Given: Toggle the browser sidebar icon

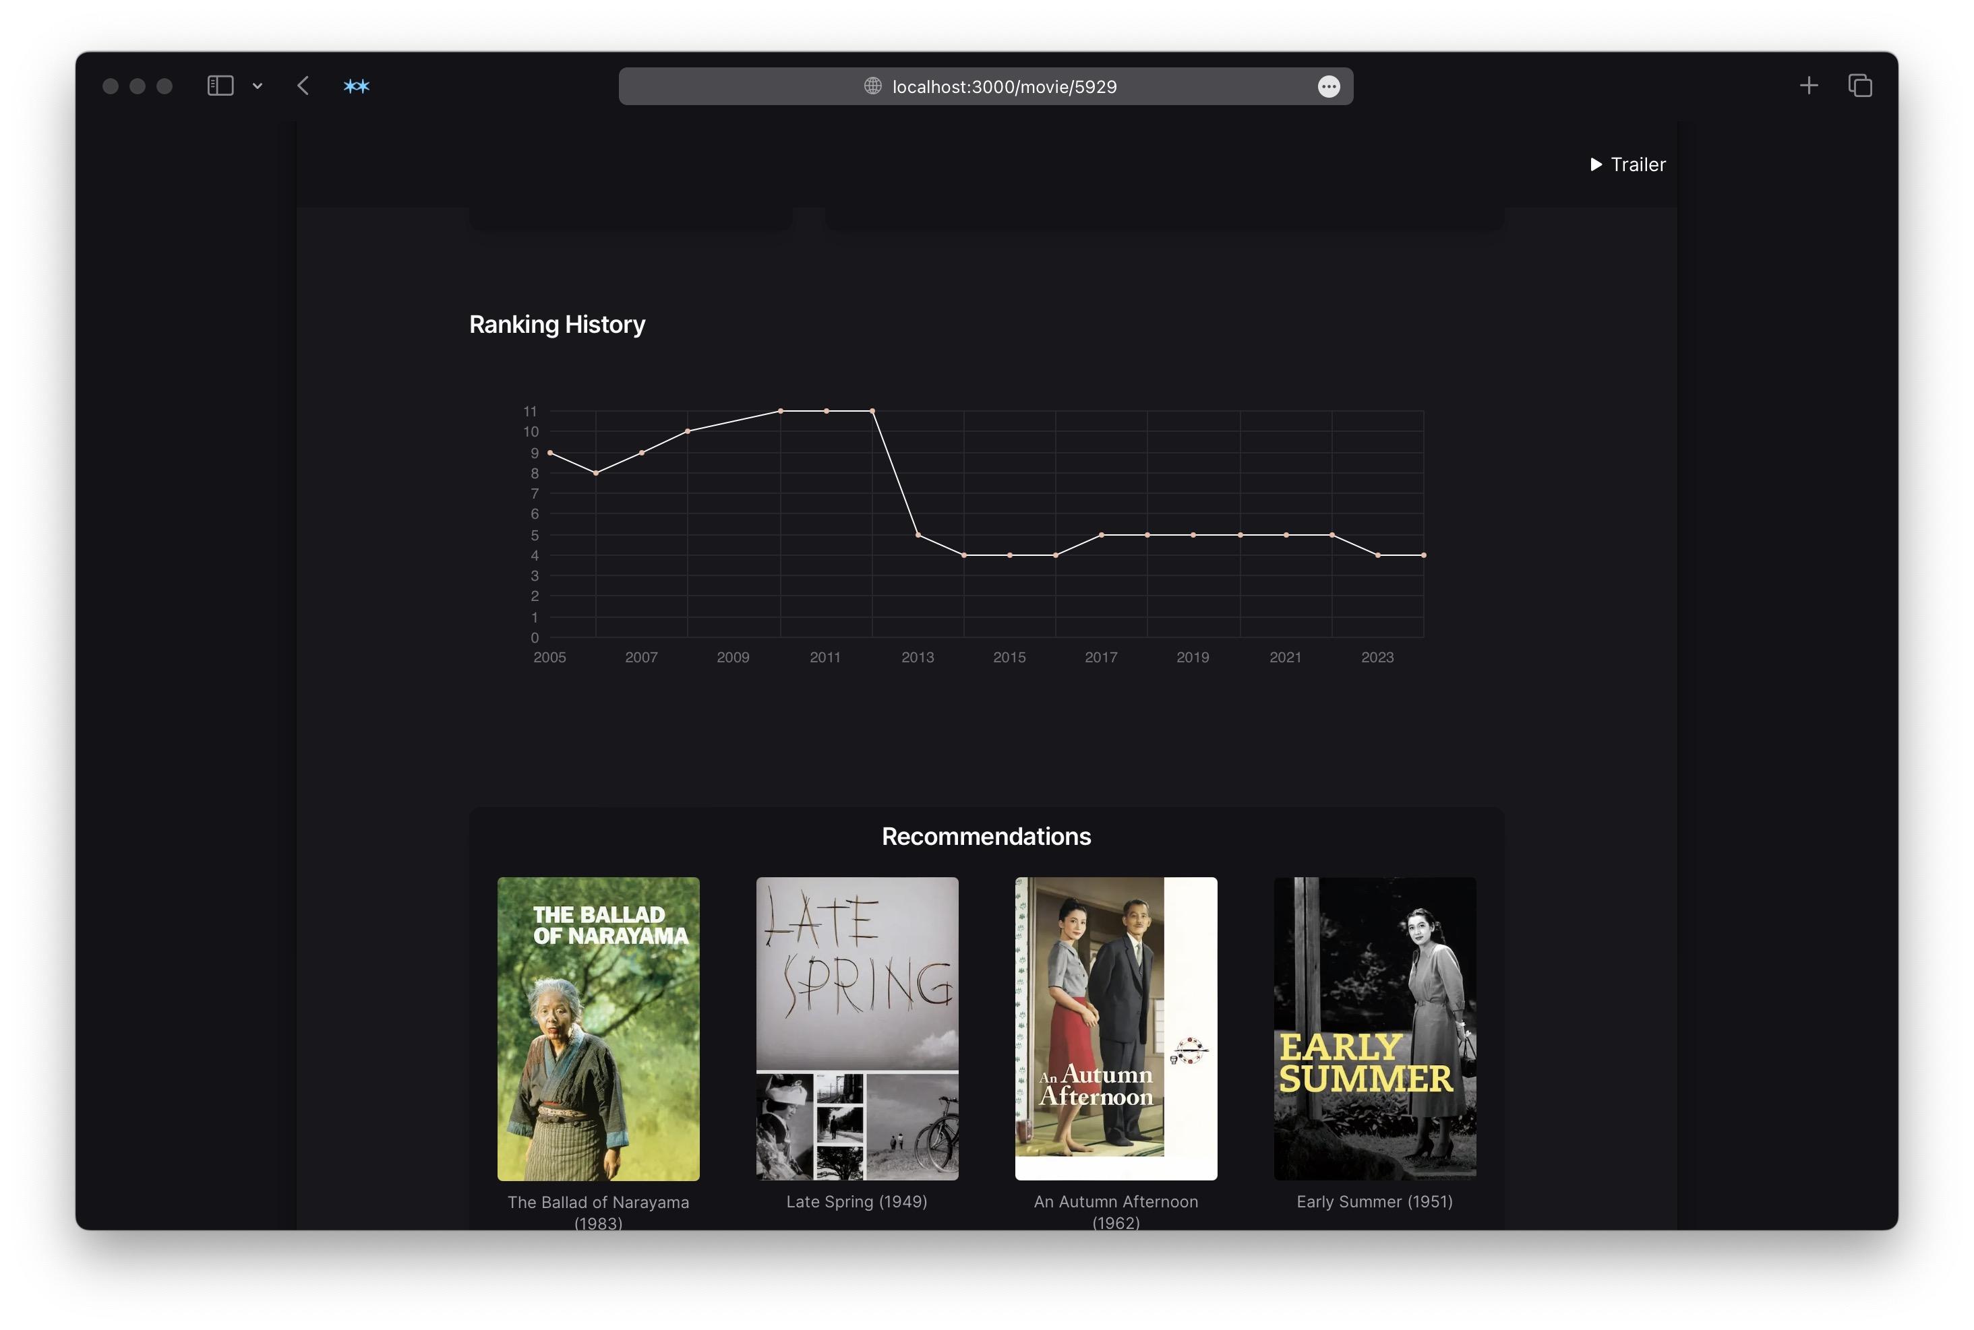Looking at the screenshot, I should tap(220, 86).
